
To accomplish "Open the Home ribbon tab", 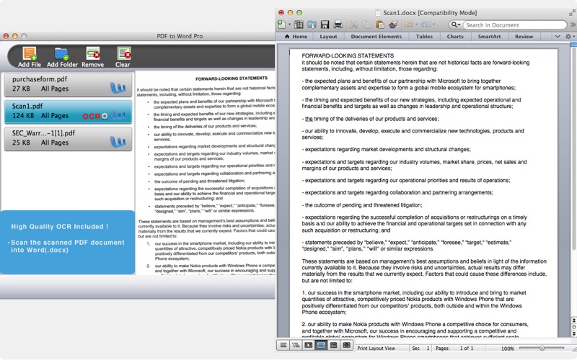I will [296, 37].
